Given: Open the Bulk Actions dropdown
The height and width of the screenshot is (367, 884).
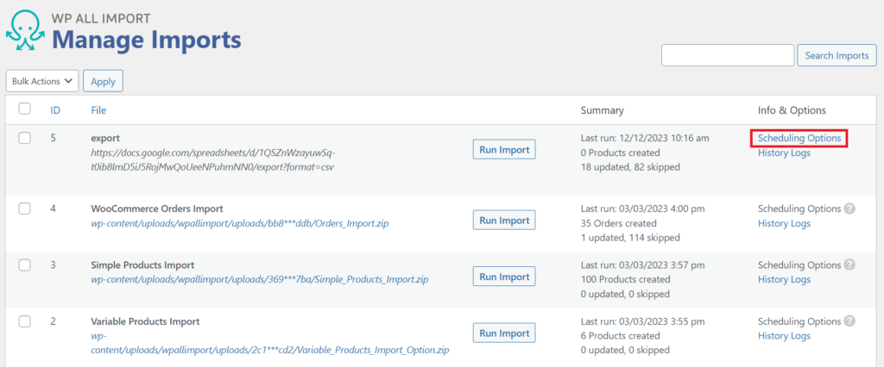Looking at the screenshot, I should click(x=41, y=81).
